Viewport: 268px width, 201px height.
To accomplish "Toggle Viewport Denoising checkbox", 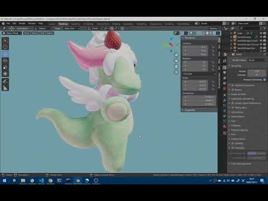I will click(265, 79).
